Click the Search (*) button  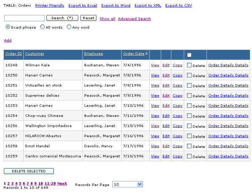[62, 18]
